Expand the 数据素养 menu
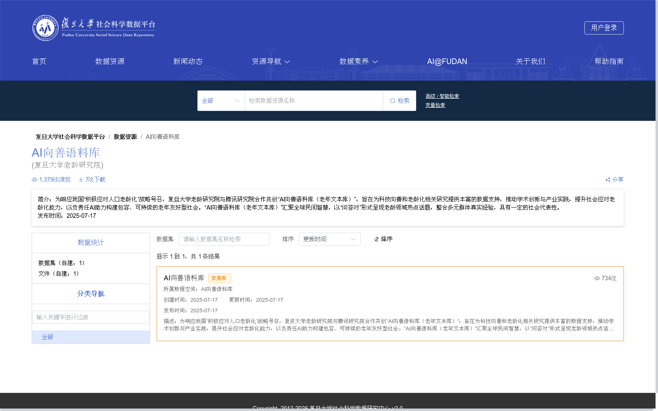The width and height of the screenshot is (658, 411). [358, 61]
